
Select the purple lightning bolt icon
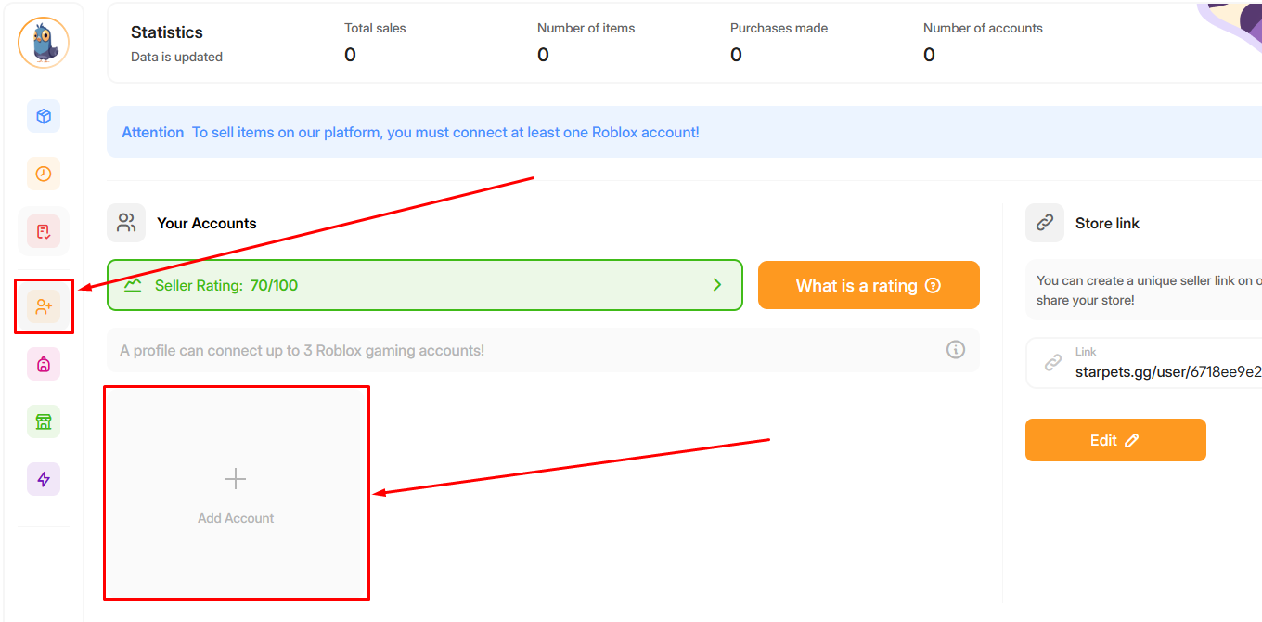tap(44, 479)
